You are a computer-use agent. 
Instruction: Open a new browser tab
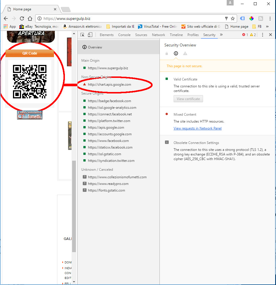(65, 9)
